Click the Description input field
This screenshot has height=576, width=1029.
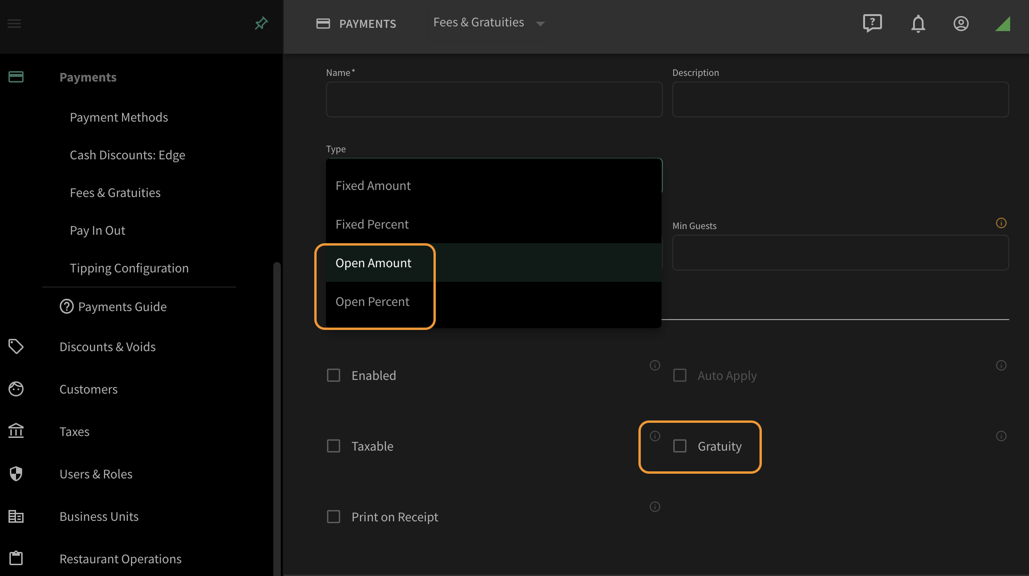tap(841, 99)
